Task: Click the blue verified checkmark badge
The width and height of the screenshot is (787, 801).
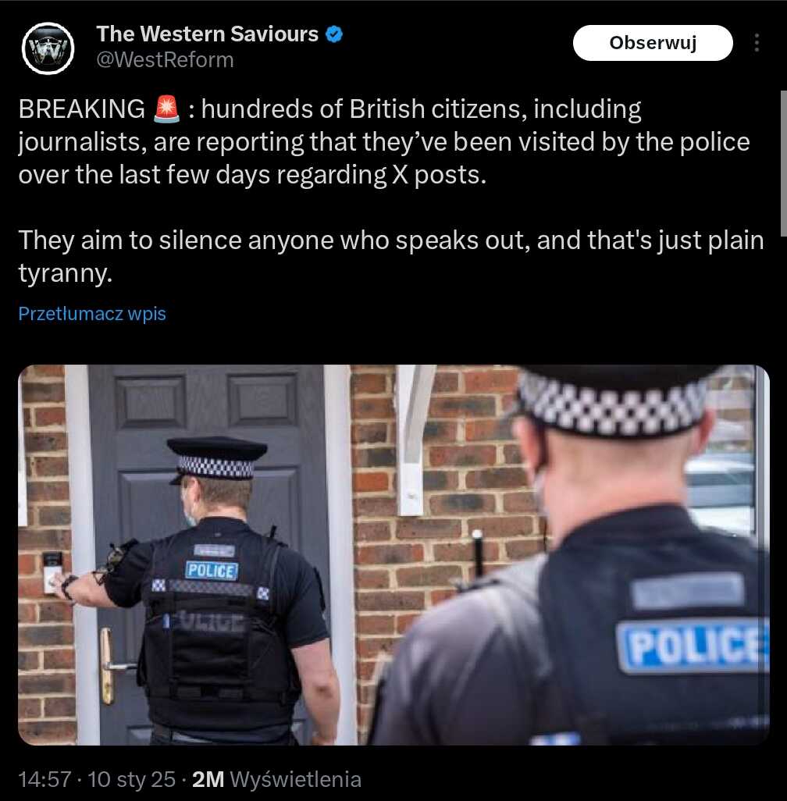Action: pos(334,34)
